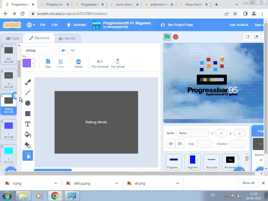Select the Eraser tool
The image size is (268, 201).
(28, 145)
